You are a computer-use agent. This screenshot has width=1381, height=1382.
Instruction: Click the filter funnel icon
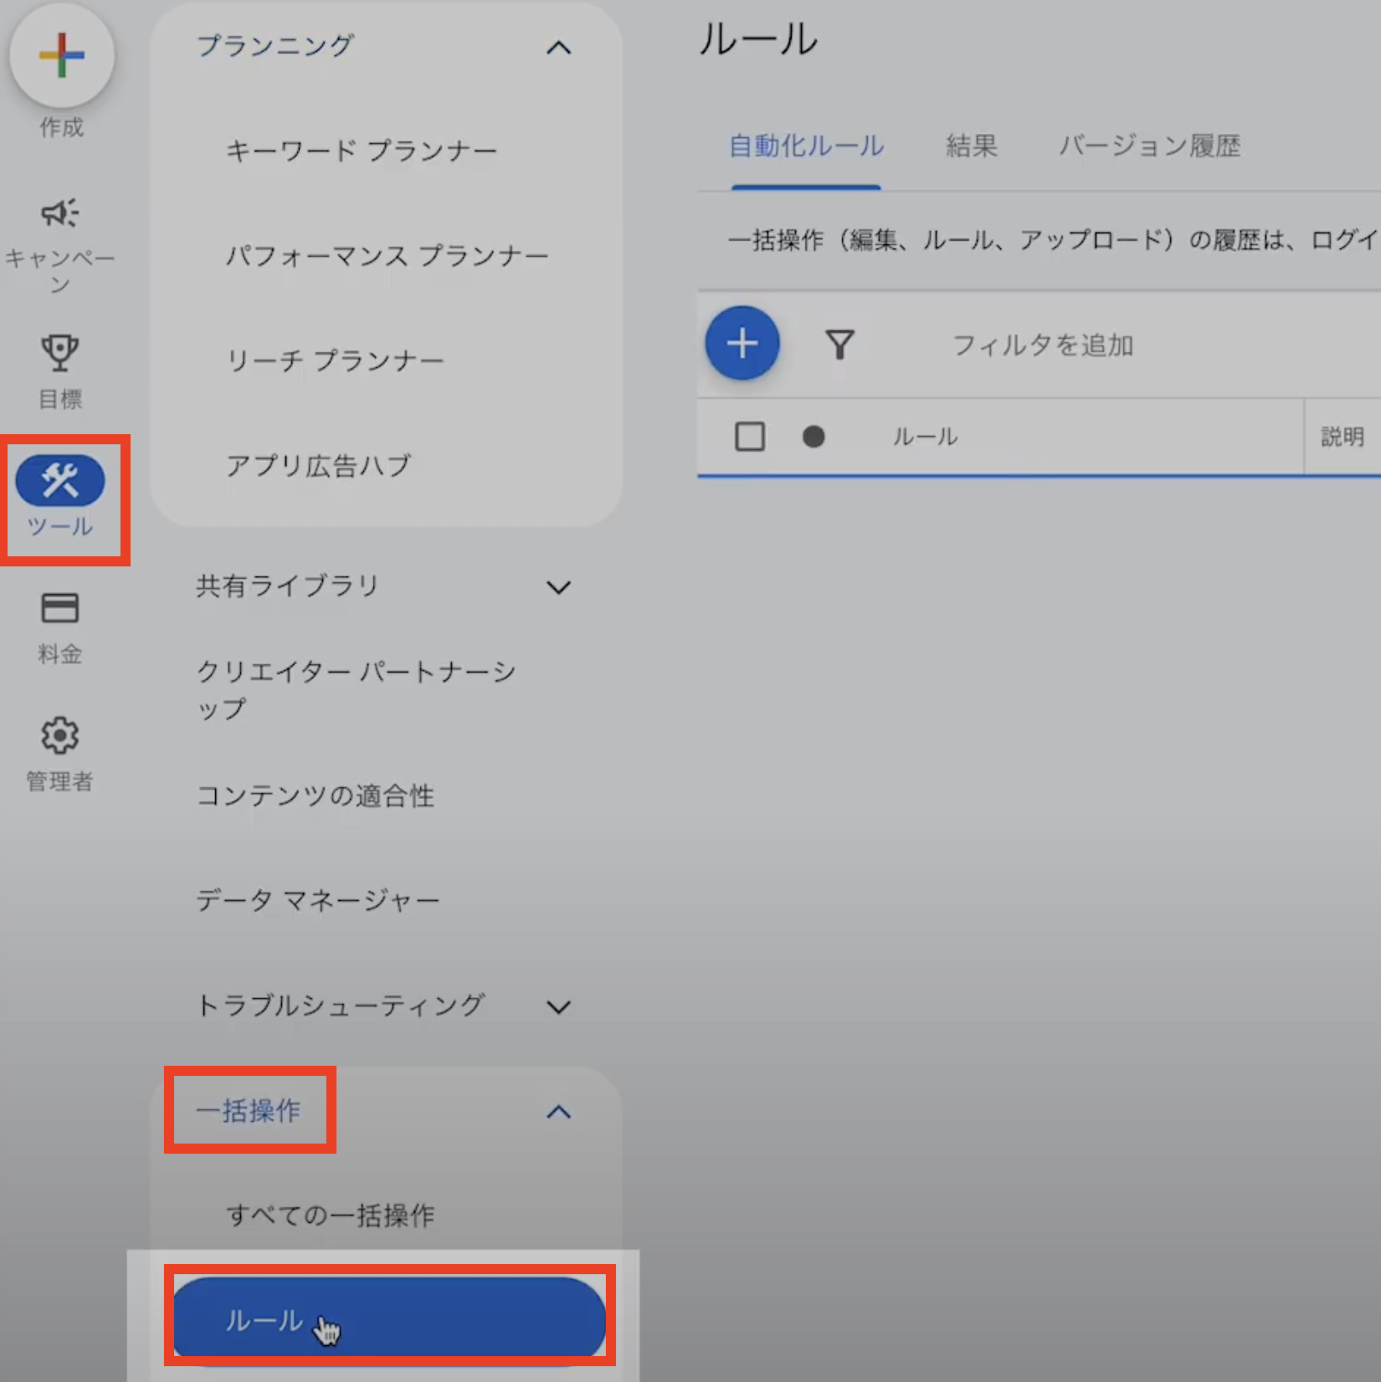[839, 345]
